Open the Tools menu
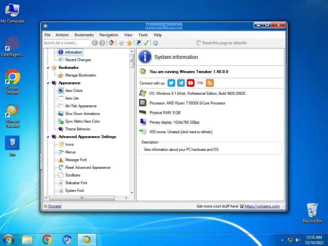 (143, 35)
